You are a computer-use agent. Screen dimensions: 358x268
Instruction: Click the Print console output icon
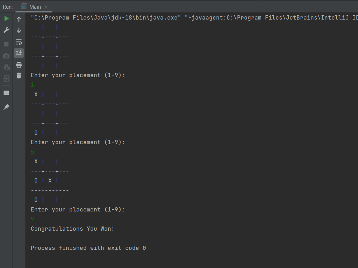coord(19,65)
